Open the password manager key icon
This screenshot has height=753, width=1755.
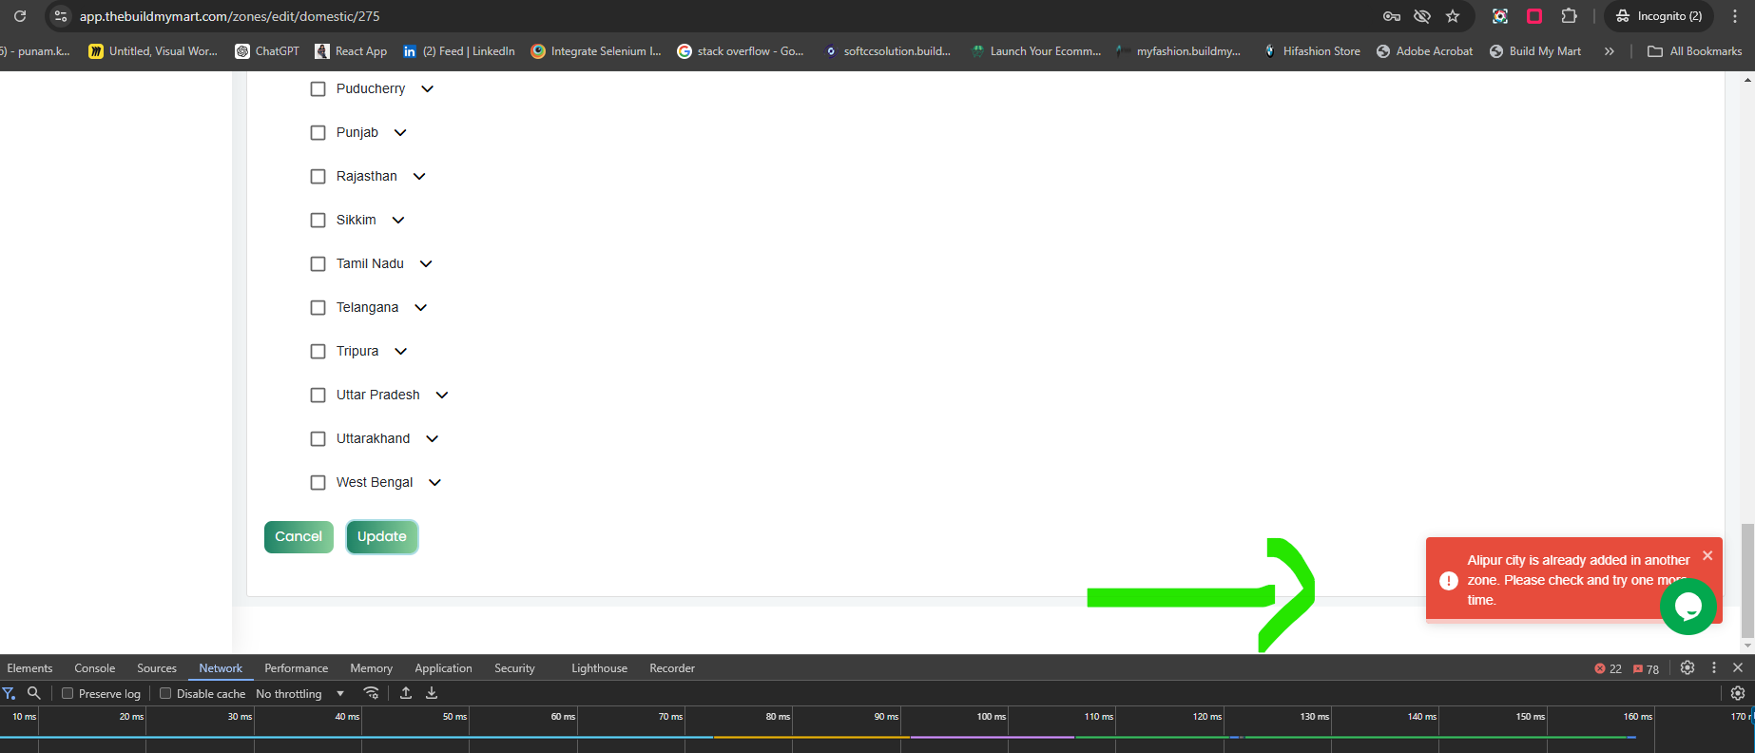tap(1392, 16)
